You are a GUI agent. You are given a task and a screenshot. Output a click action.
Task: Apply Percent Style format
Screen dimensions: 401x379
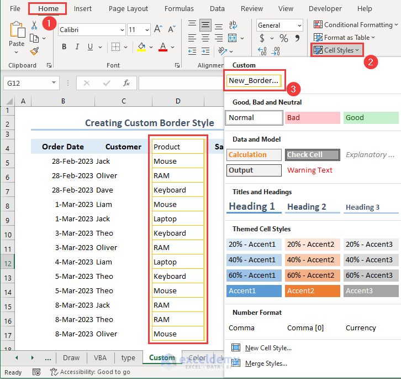pyautogui.click(x=284, y=38)
